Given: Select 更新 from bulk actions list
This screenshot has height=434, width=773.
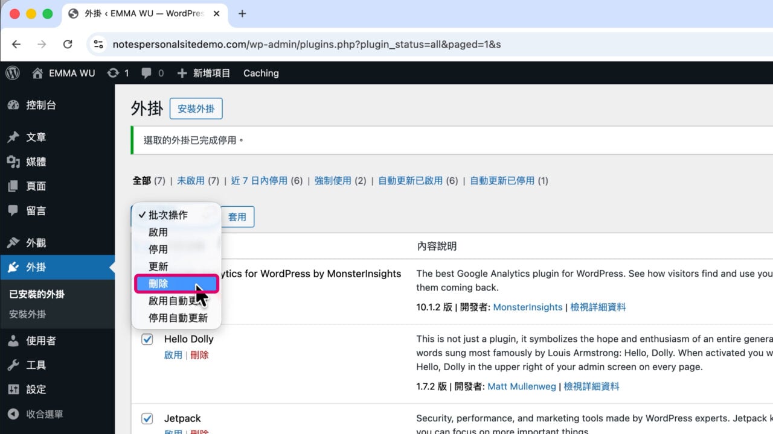Looking at the screenshot, I should [176, 266].
